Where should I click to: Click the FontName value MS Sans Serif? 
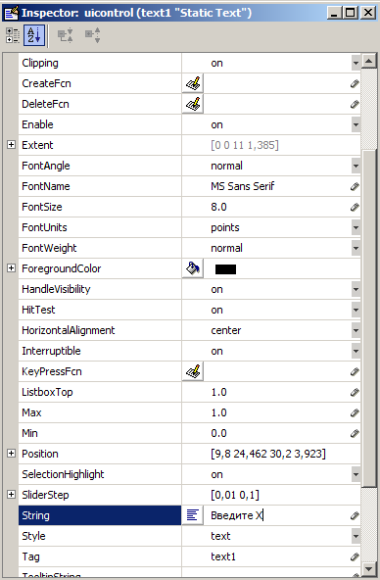243,186
